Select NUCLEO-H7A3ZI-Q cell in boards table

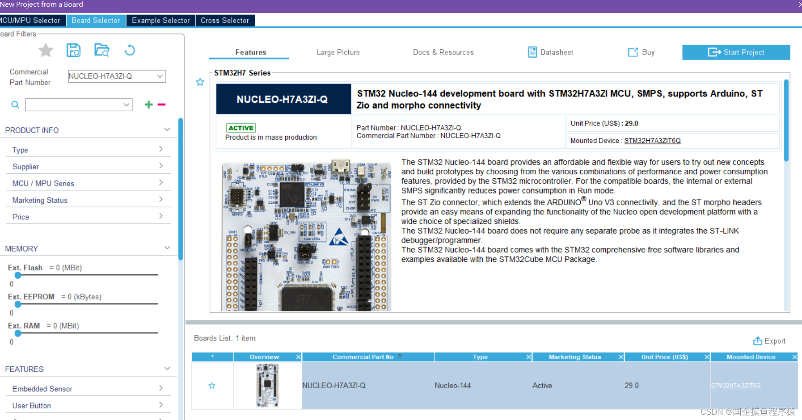click(x=368, y=386)
